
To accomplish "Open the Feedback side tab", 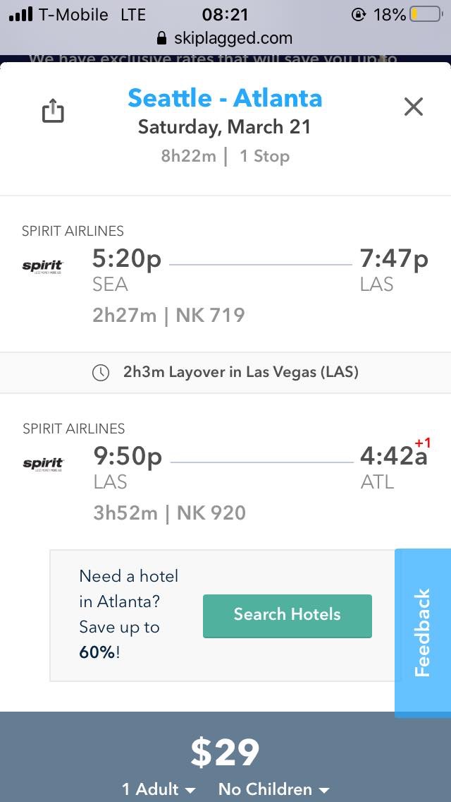I will pos(423,633).
